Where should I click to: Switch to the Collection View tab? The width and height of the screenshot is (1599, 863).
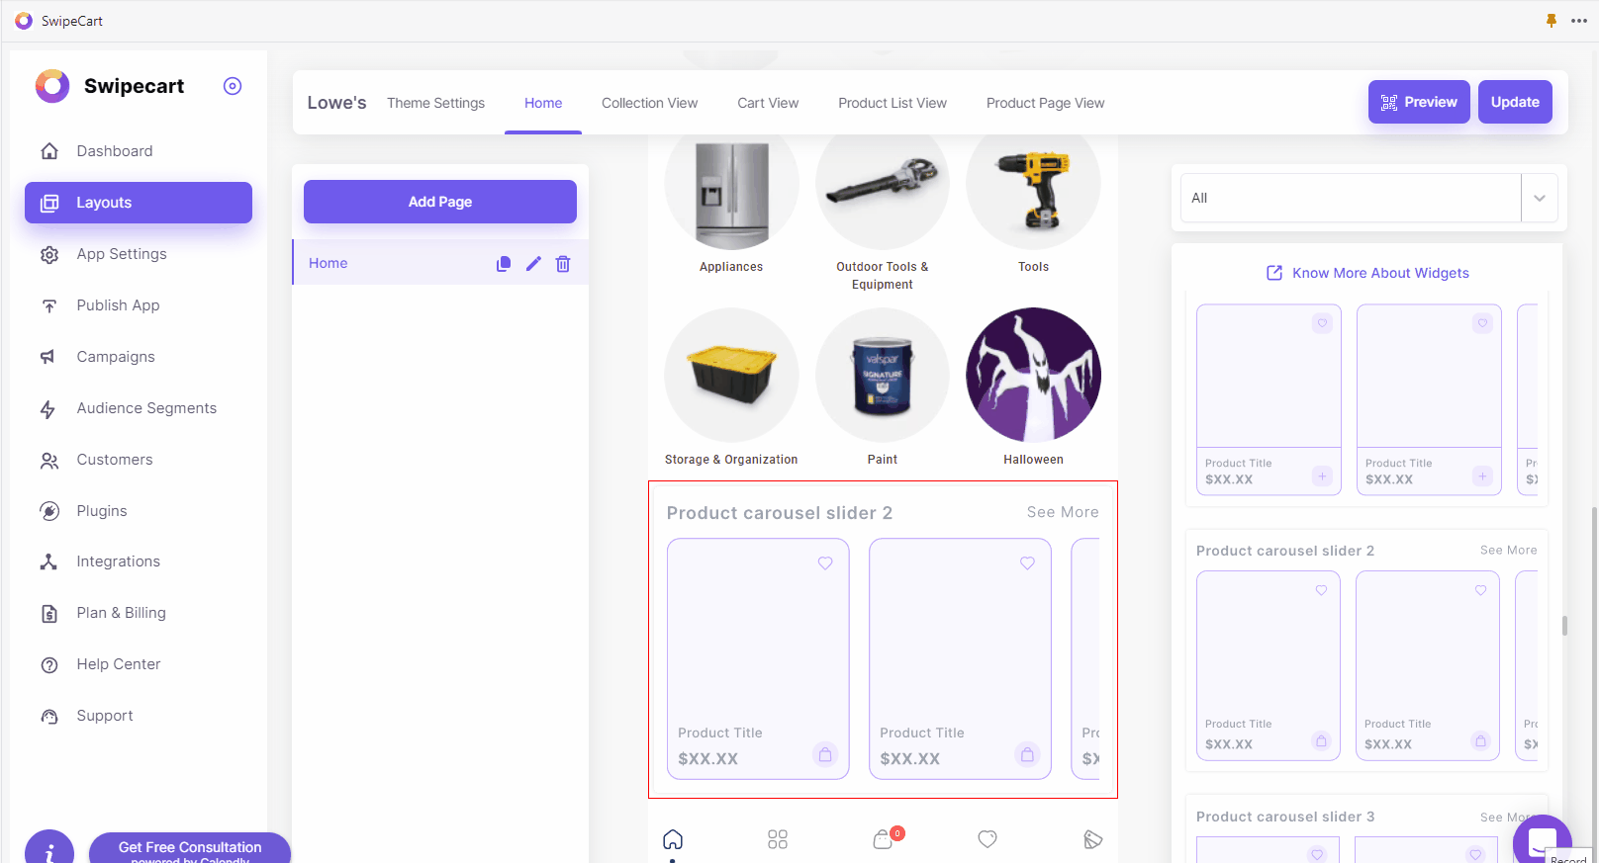click(649, 103)
